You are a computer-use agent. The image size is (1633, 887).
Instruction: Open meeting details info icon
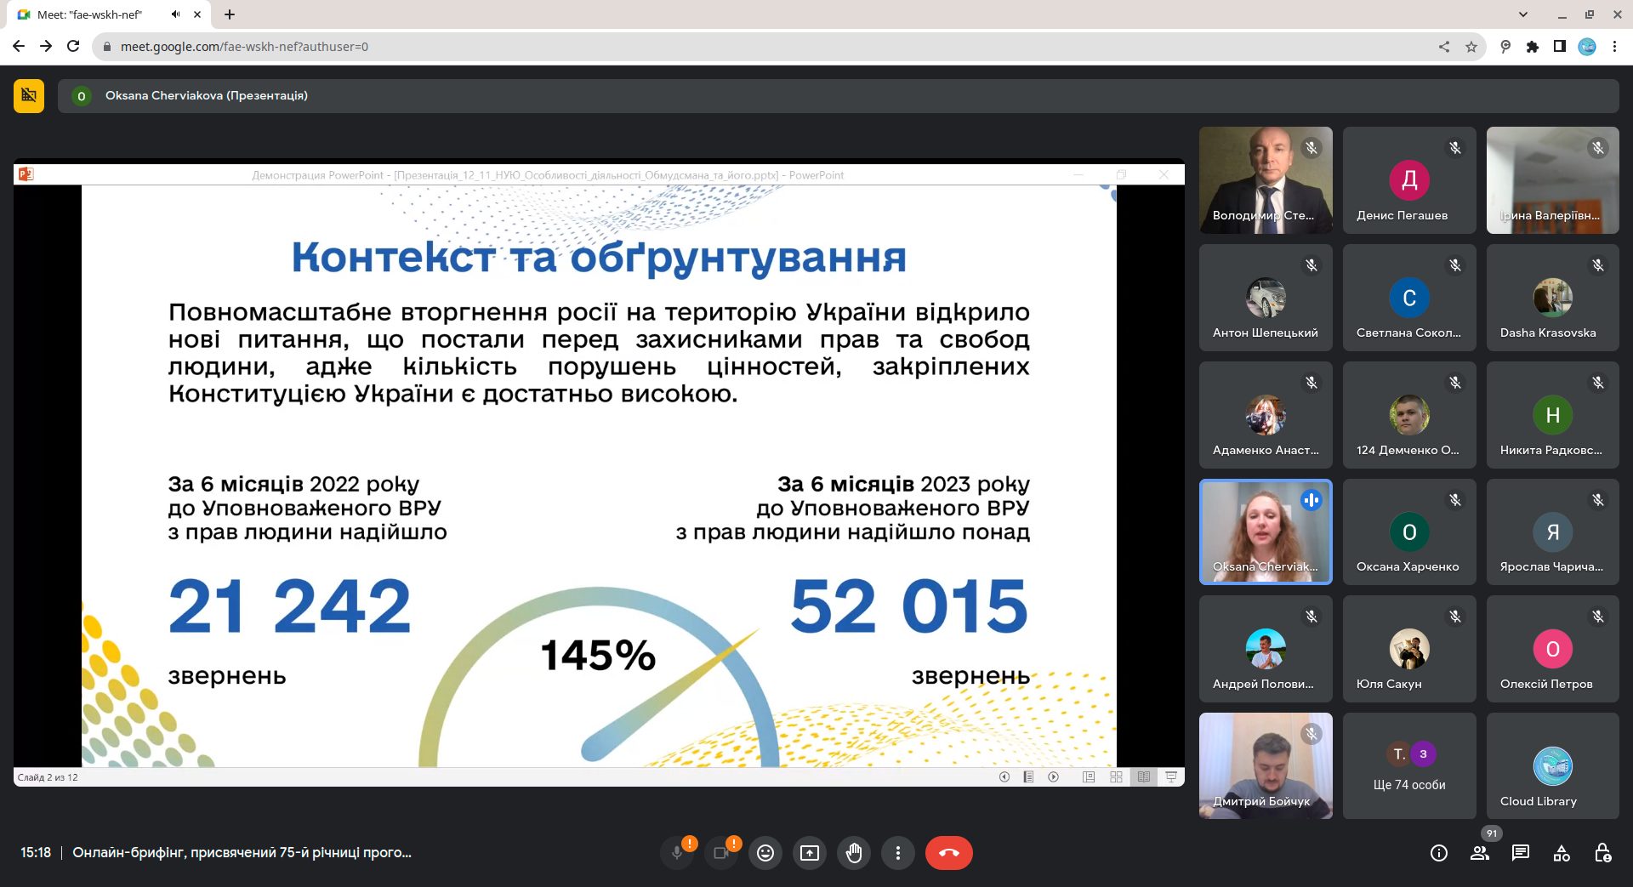[x=1438, y=853]
